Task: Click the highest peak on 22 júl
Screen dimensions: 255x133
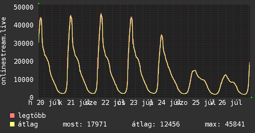Action: pyautogui.click(x=101, y=14)
